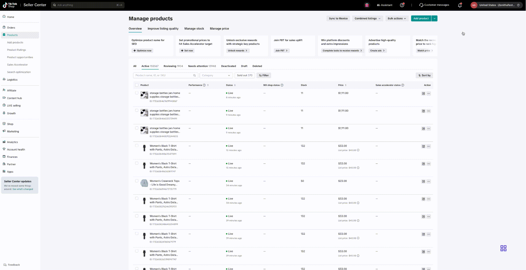
Task: Click the storage bottles jars thumbnail in first row
Action: coord(144,95)
